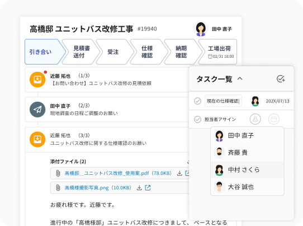Viewport: 303px width, 226px height.
Task: Check off the 担当者アサイン task
Action: click(197, 119)
